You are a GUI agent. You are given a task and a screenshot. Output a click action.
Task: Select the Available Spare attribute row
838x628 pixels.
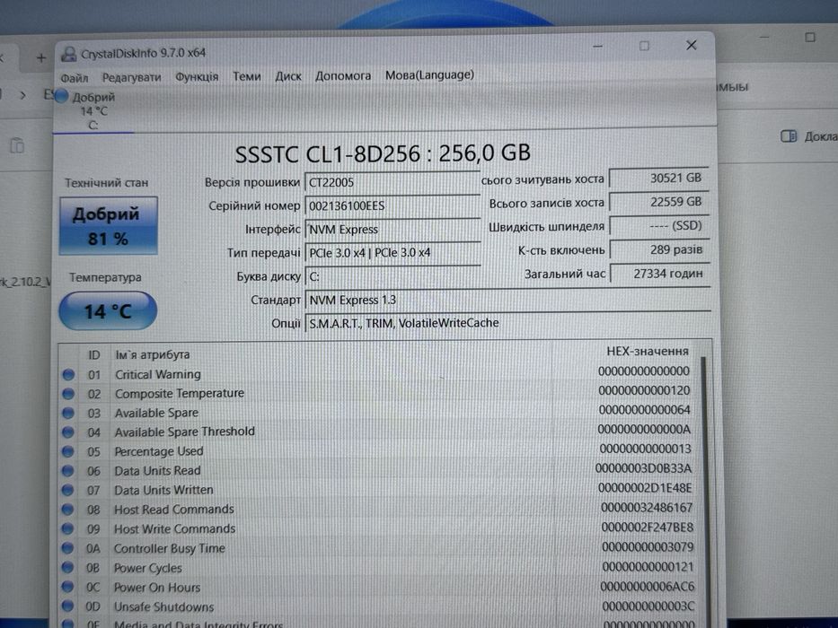(x=379, y=413)
